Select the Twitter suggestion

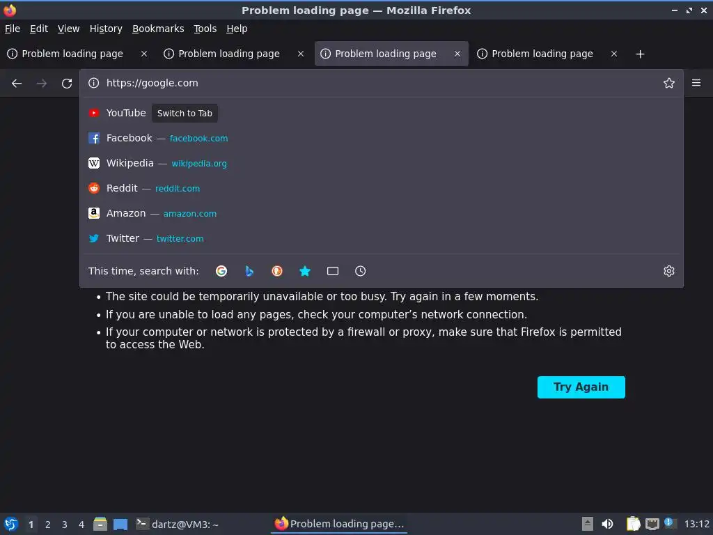[381, 238]
